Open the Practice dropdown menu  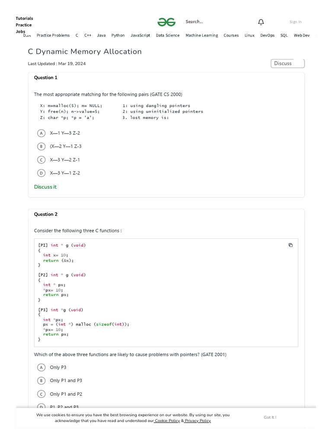pyautogui.click(x=24, y=25)
